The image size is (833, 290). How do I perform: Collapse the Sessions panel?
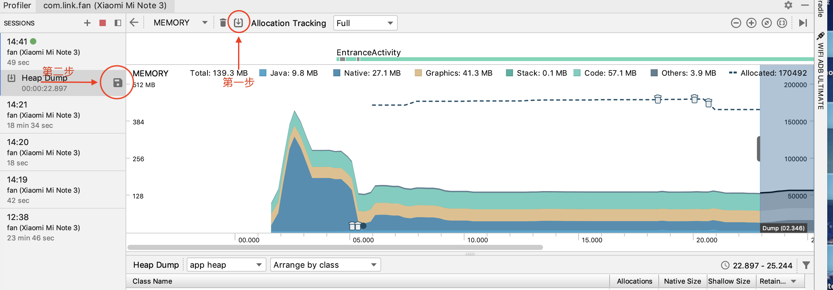click(x=118, y=23)
